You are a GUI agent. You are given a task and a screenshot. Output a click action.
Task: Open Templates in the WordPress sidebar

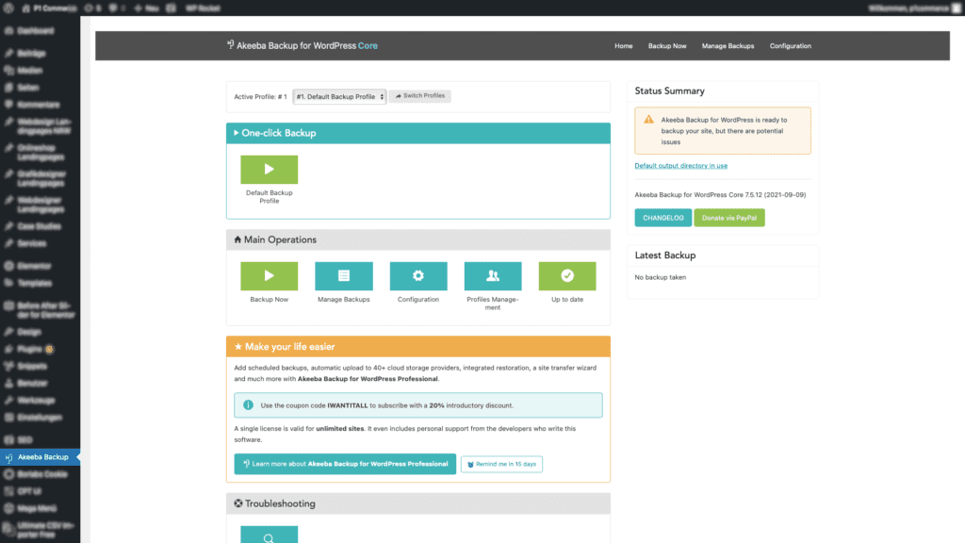click(x=35, y=284)
